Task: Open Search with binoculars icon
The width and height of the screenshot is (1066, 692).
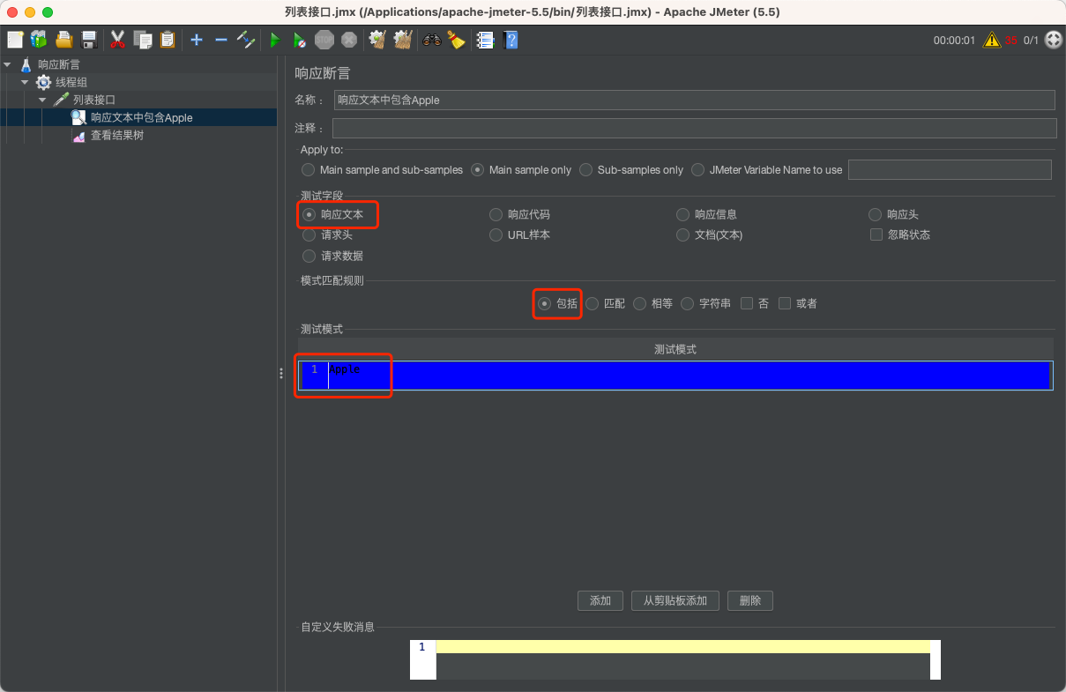Action: [x=432, y=40]
